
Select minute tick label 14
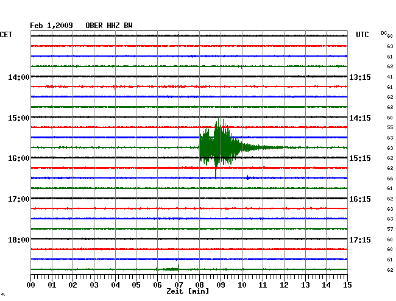pos(326,285)
